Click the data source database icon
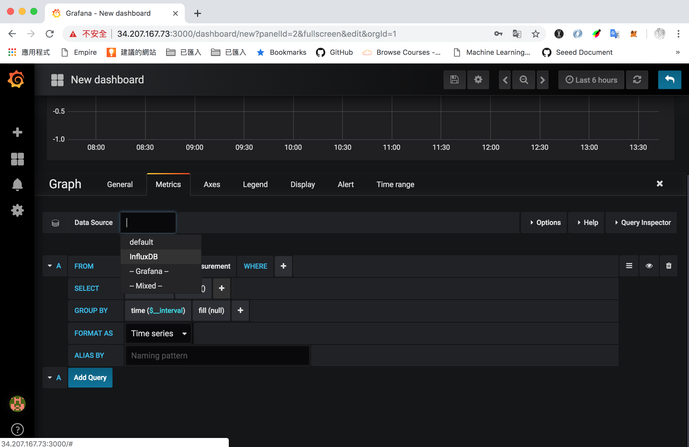The width and height of the screenshot is (689, 447). point(55,223)
